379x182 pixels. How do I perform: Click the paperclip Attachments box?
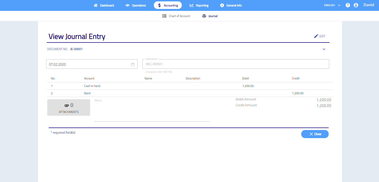pyautogui.click(x=69, y=107)
